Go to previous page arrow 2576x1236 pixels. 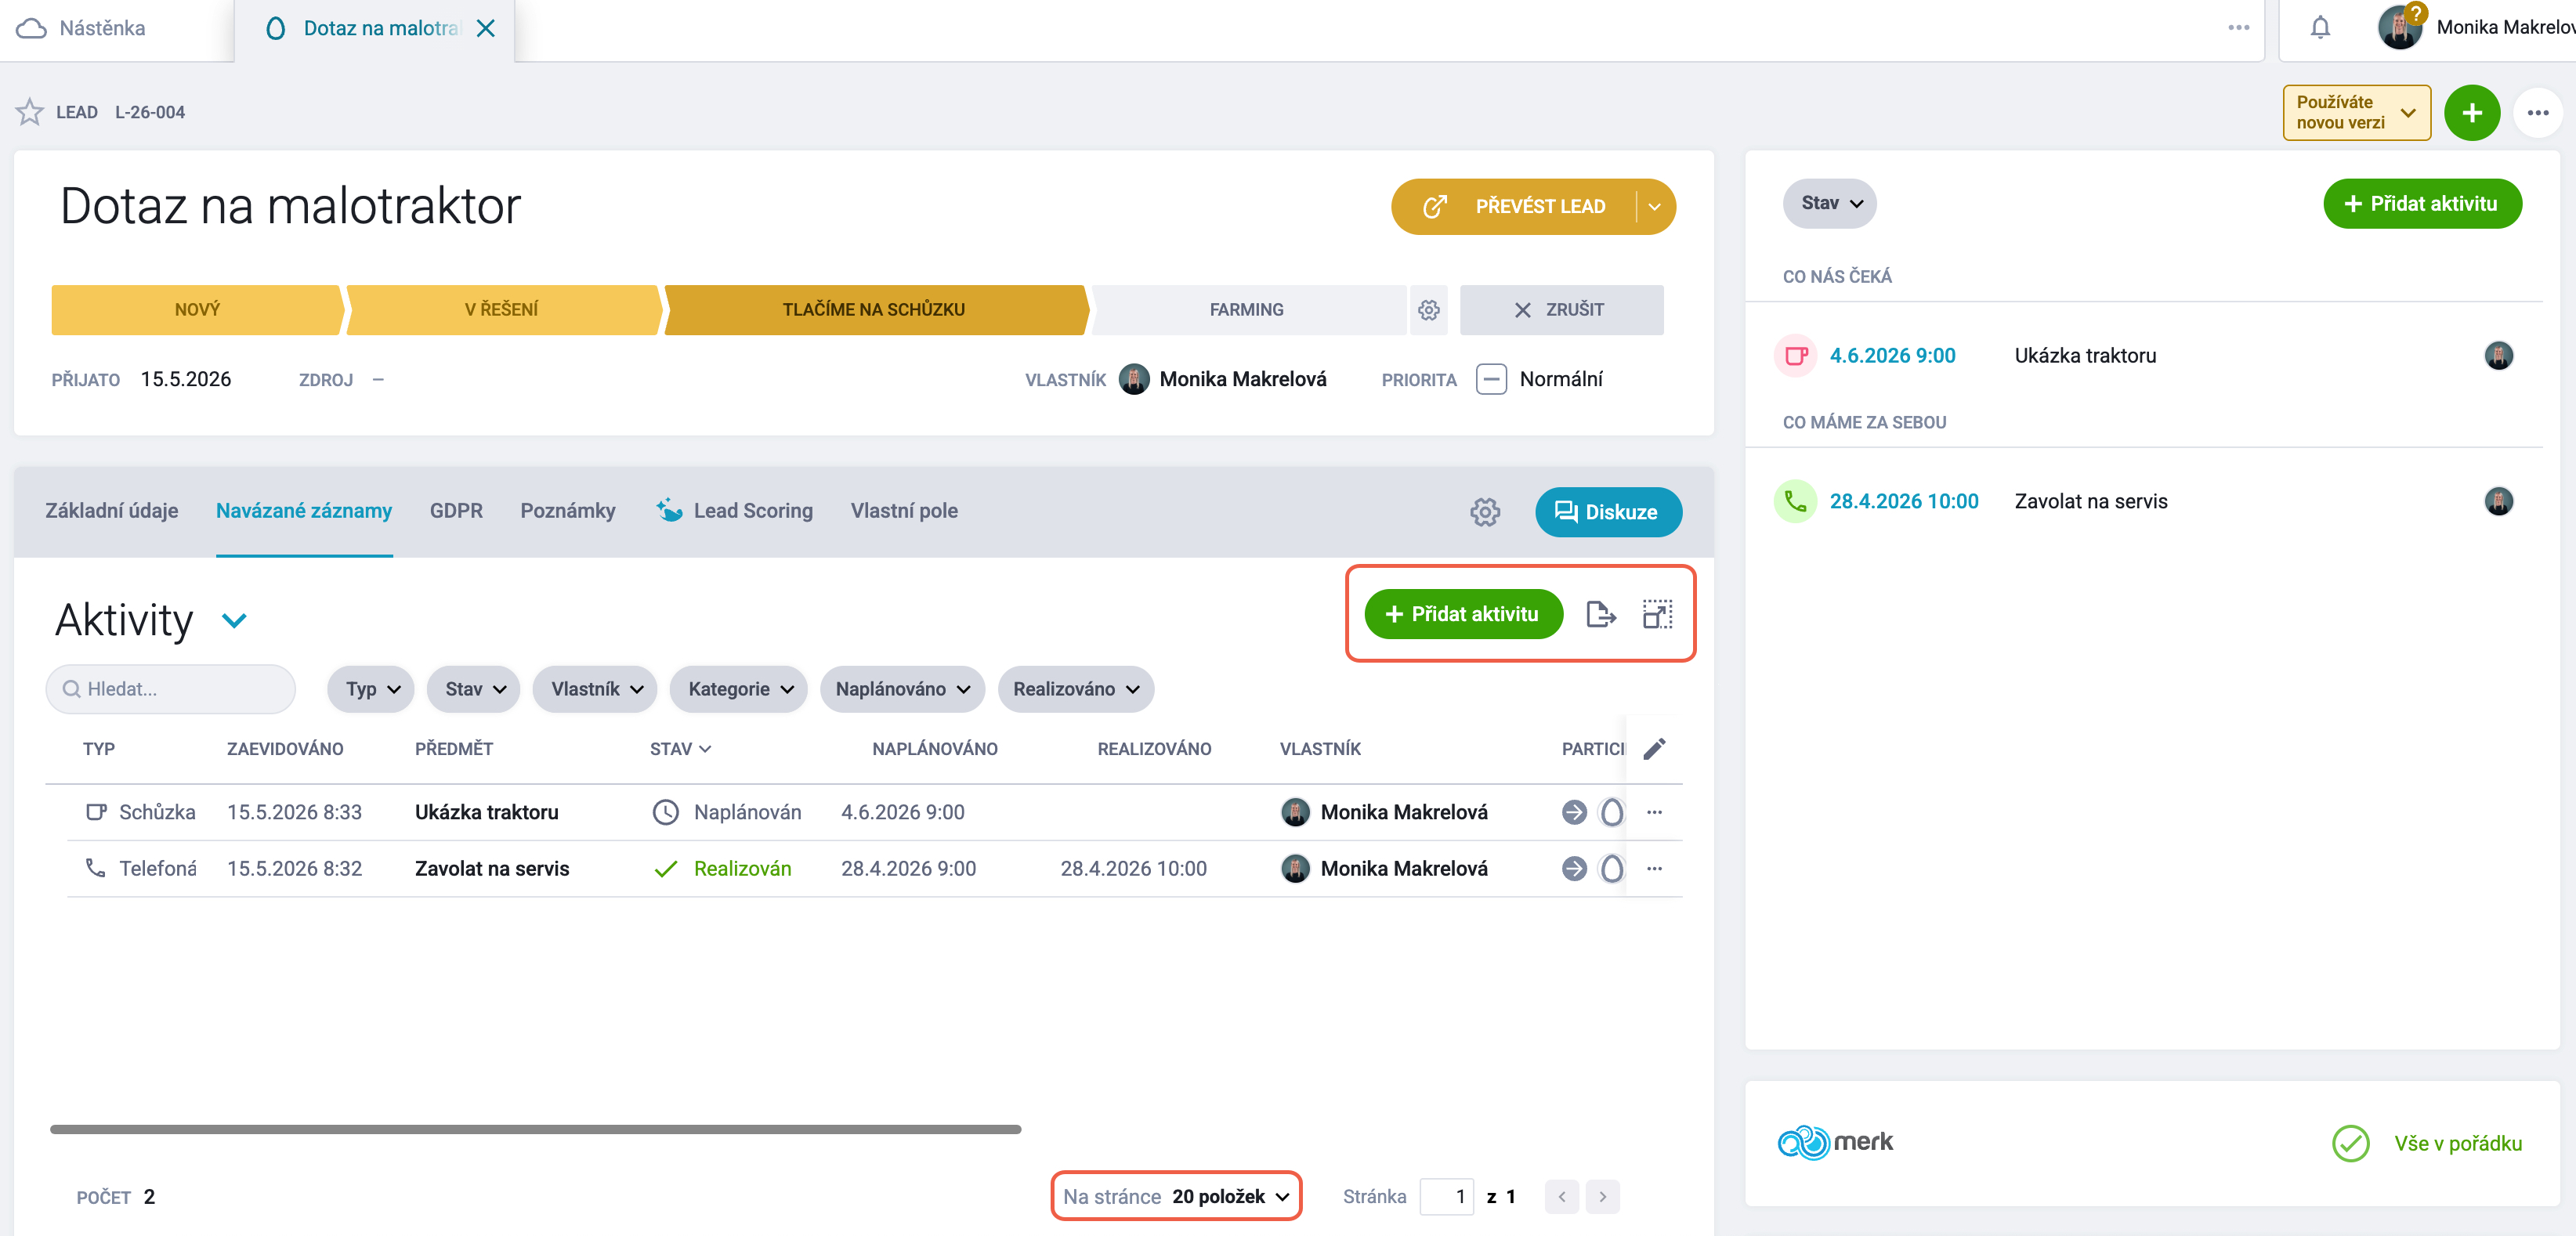pyautogui.click(x=1561, y=1197)
